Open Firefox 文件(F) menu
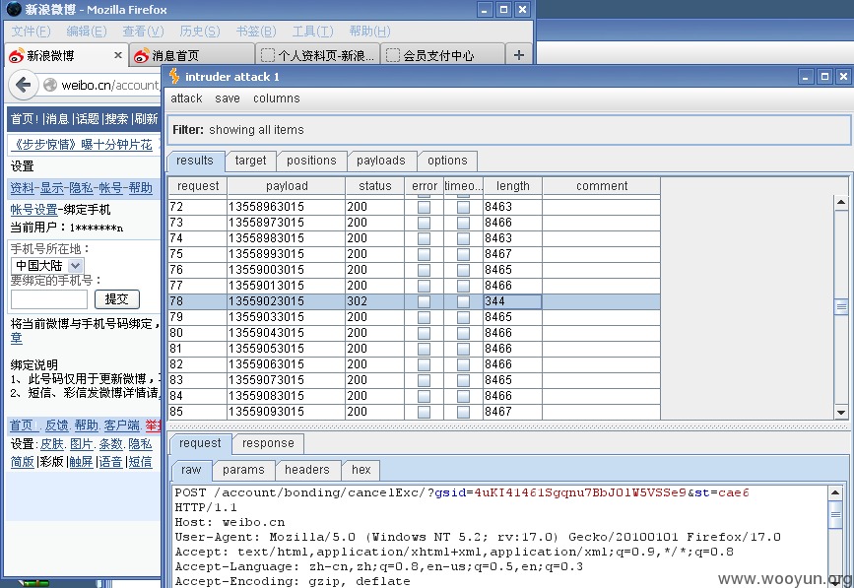Viewport: 854px width, 588px height. point(32,32)
